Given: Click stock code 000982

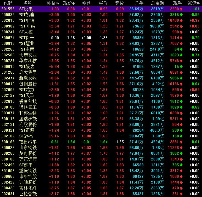Looking at the screenshot, I should coord(8,26).
